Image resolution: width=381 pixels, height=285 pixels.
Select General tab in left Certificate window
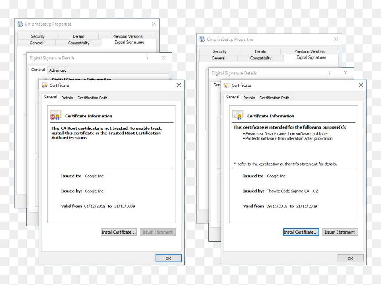click(51, 97)
